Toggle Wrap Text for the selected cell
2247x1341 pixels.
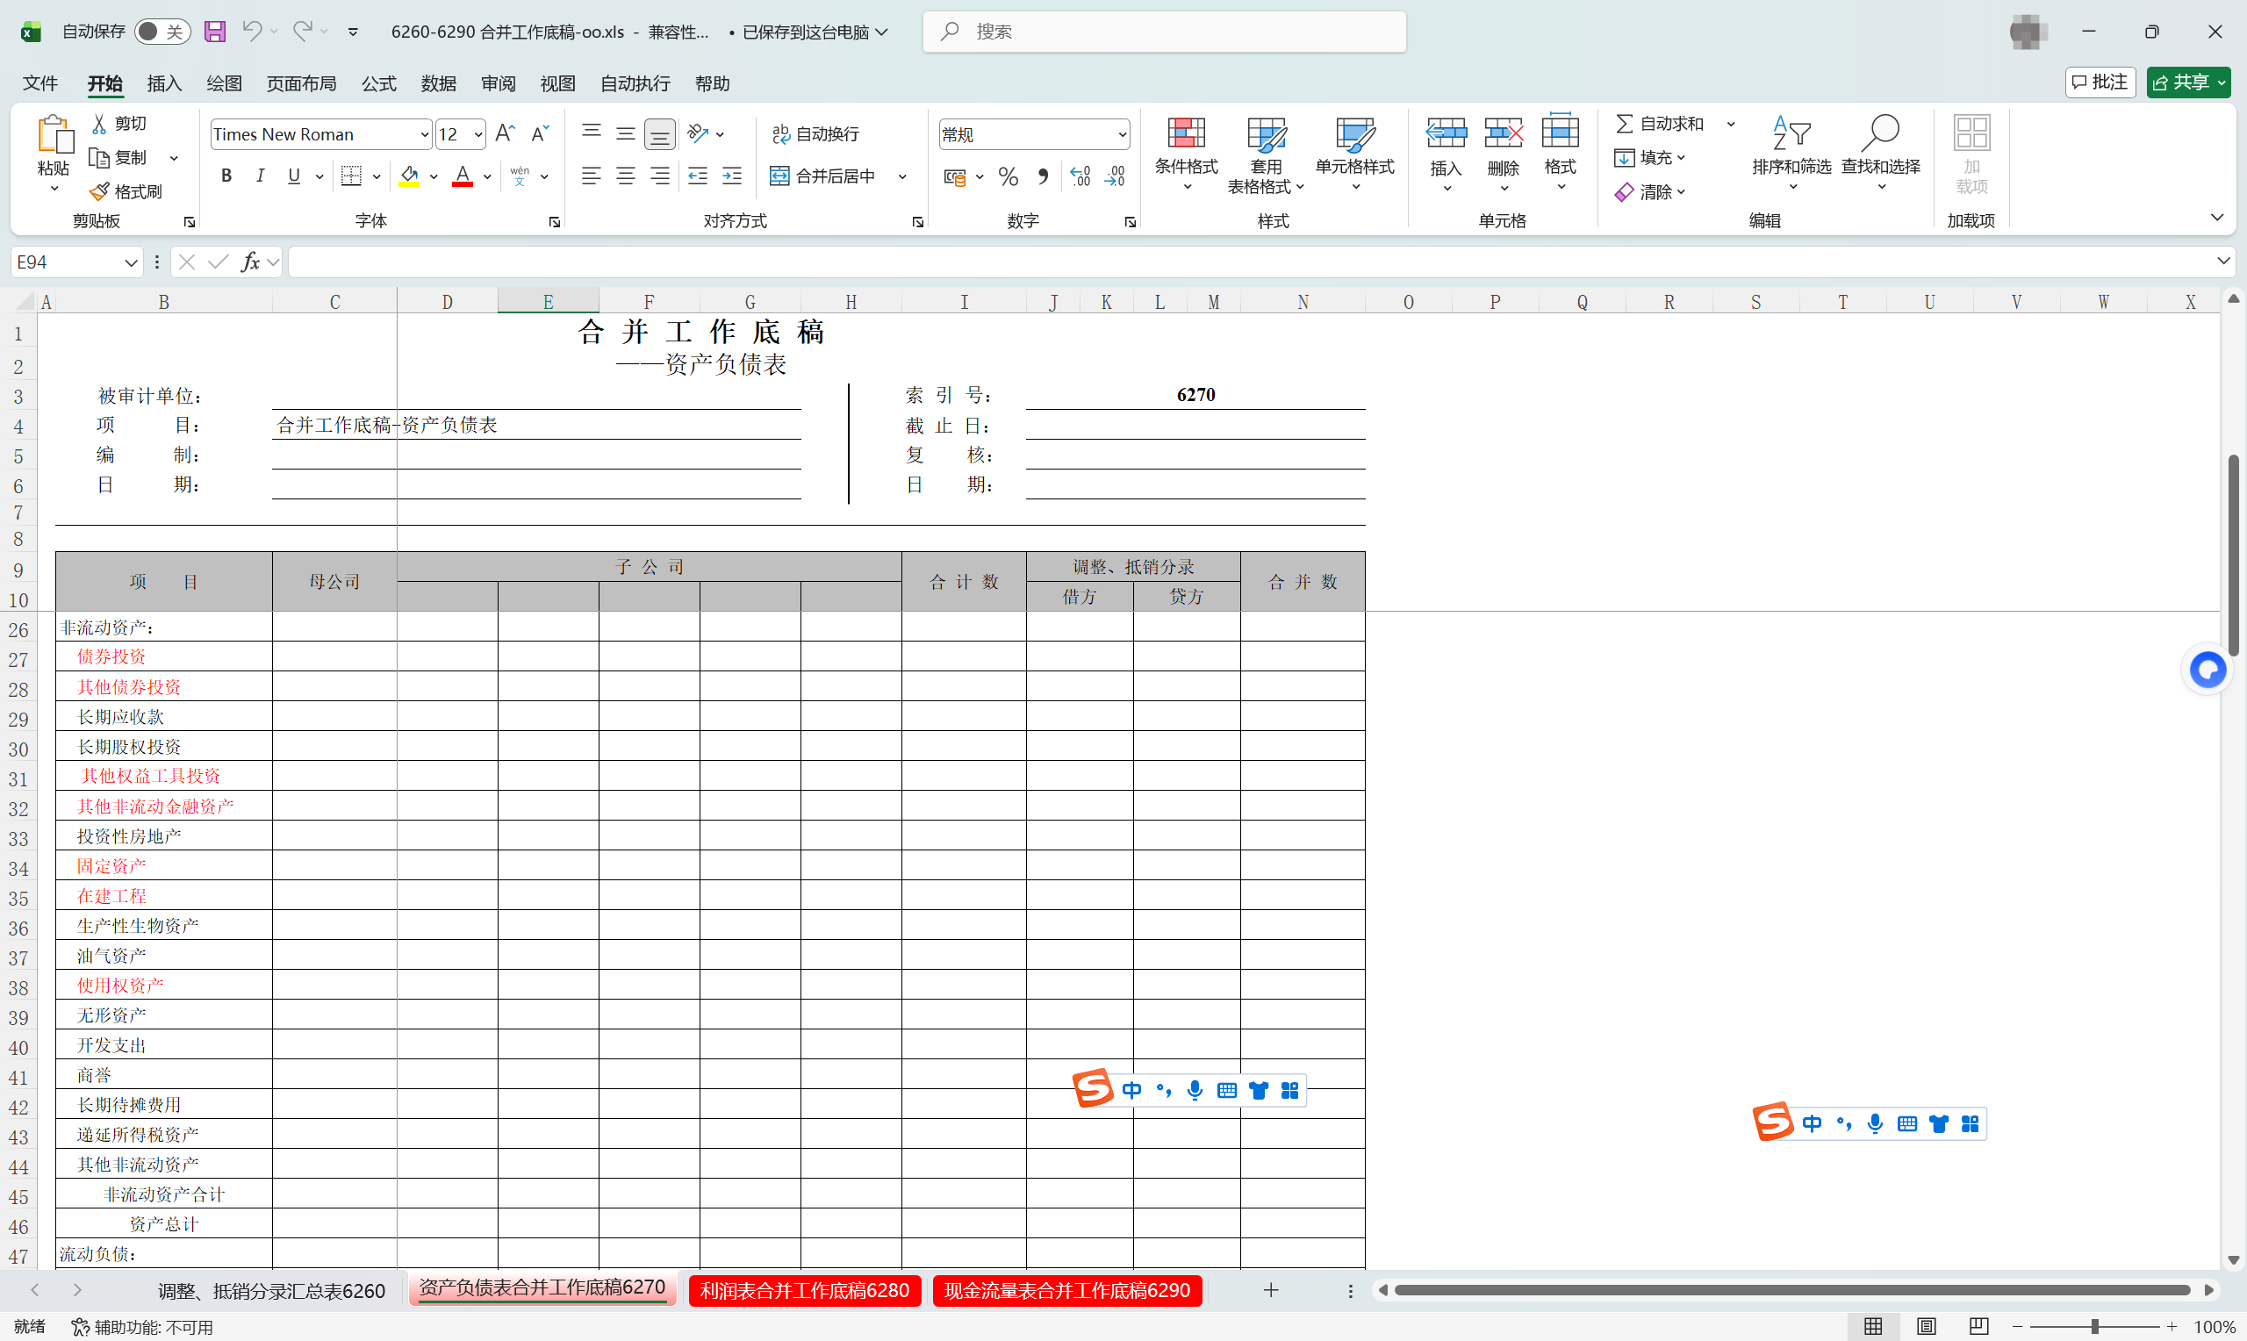click(815, 133)
